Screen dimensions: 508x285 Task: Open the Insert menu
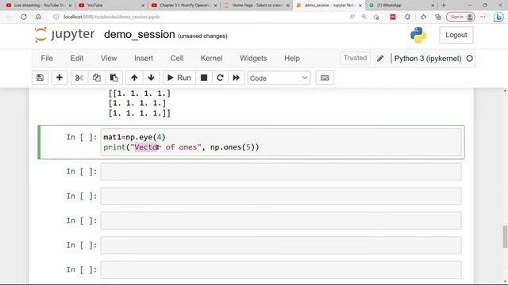pyautogui.click(x=144, y=58)
